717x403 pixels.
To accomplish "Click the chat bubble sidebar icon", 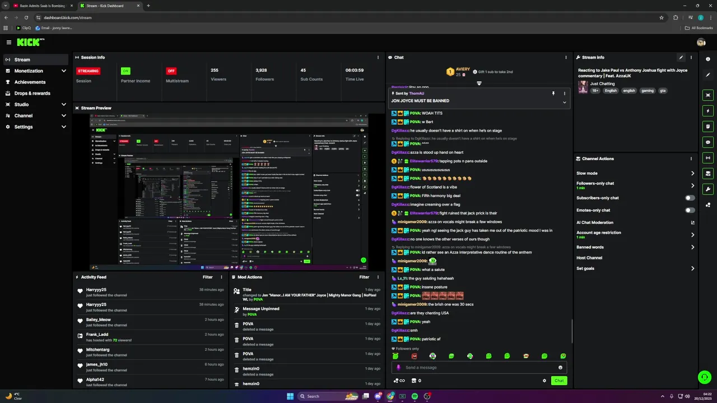I will coord(708,142).
